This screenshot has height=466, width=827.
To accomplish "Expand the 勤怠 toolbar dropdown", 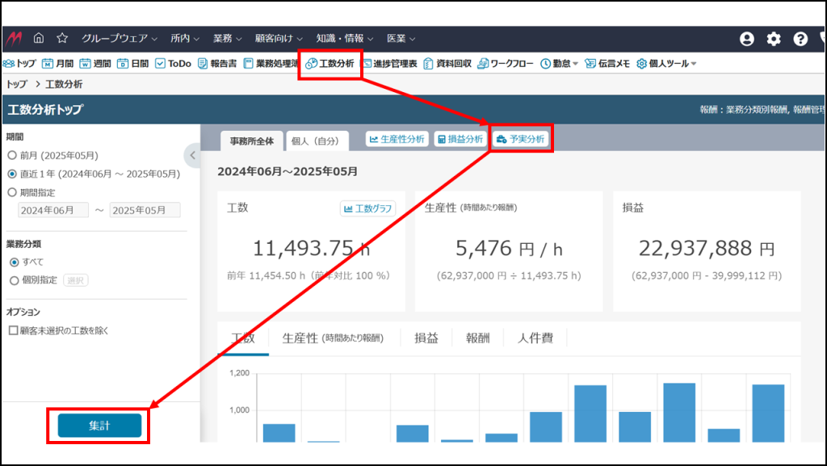I will point(559,64).
